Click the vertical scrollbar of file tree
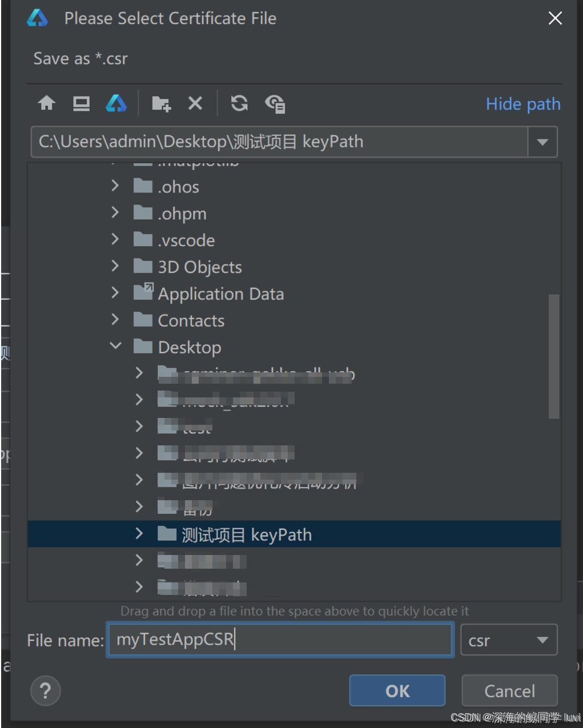Image resolution: width=583 pixels, height=728 pixels. [553, 356]
